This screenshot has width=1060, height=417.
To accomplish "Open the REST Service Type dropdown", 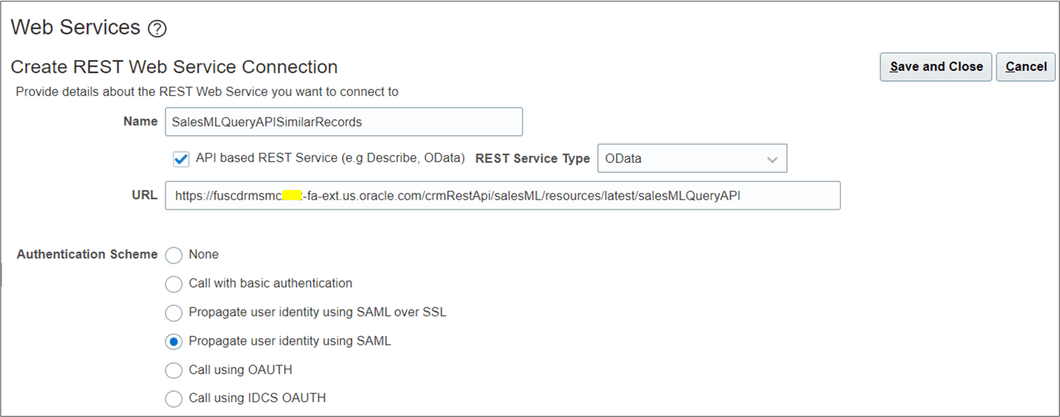I will click(691, 158).
